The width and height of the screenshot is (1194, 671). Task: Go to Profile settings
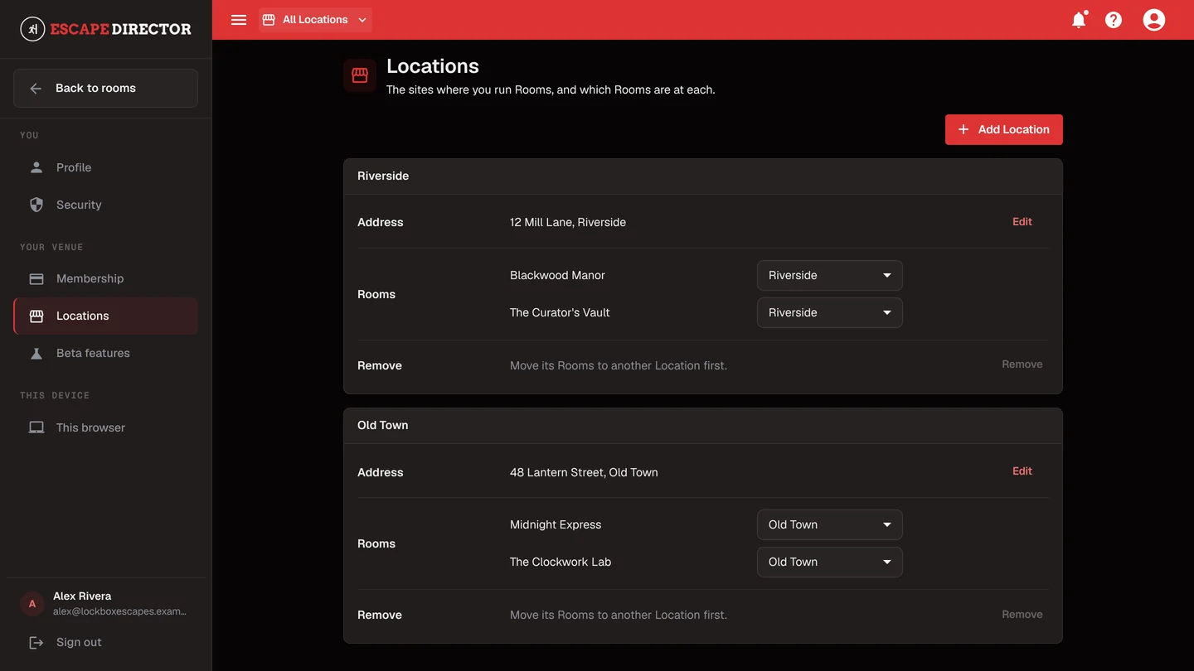click(105, 167)
